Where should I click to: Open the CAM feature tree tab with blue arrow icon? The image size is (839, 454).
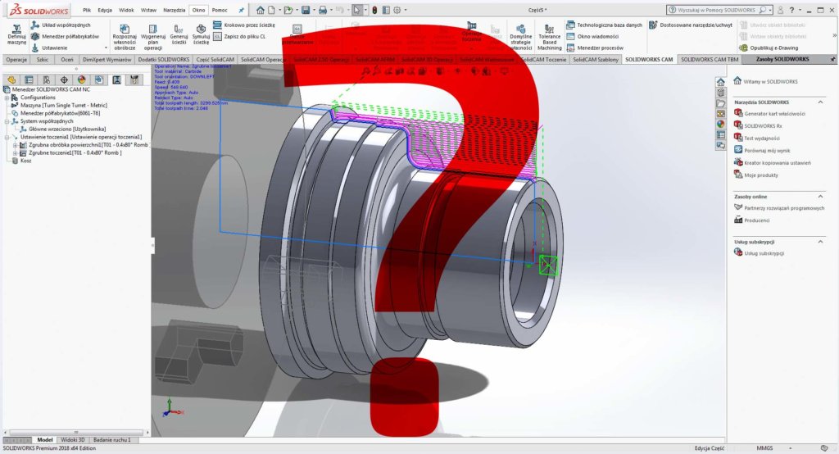click(x=99, y=80)
